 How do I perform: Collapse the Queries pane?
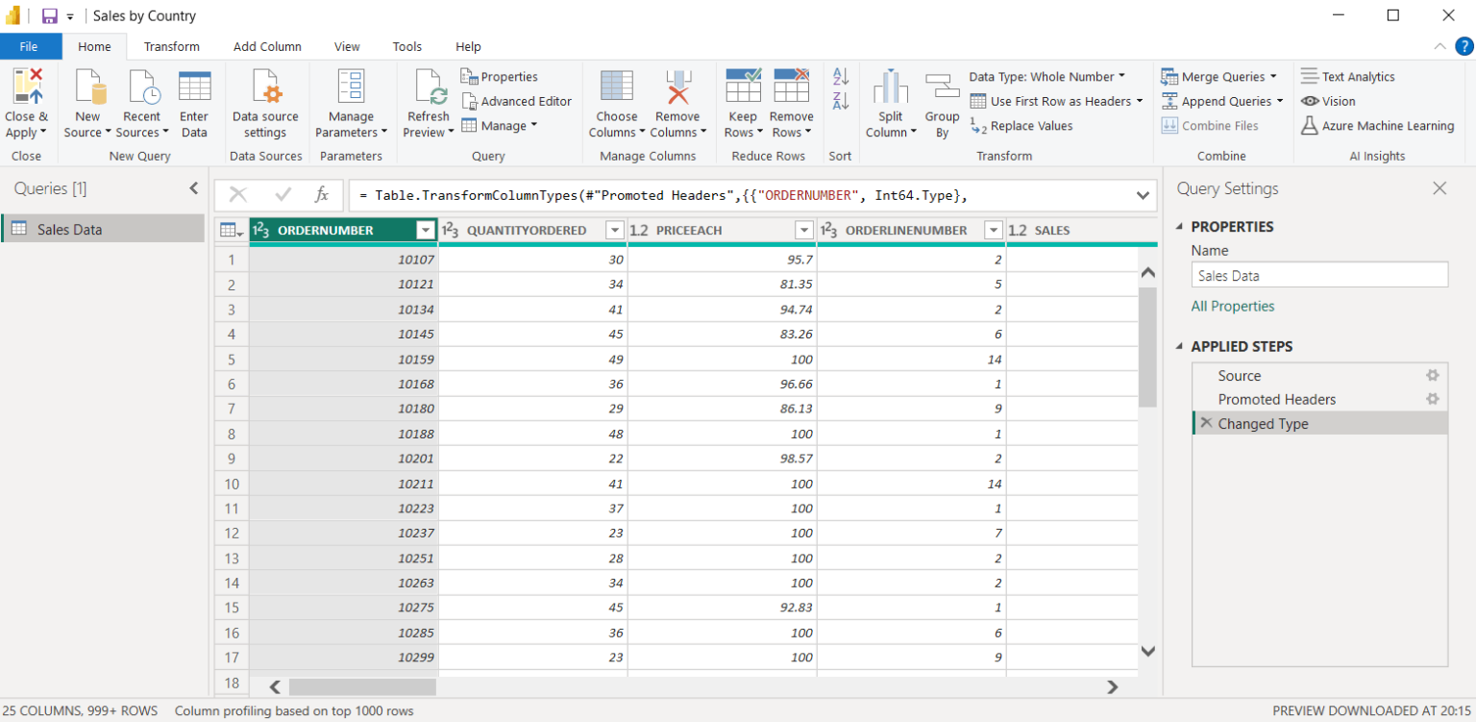193,188
